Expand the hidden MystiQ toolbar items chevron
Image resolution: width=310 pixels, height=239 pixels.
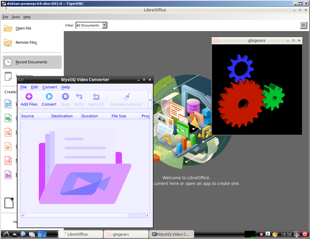[x=150, y=100]
